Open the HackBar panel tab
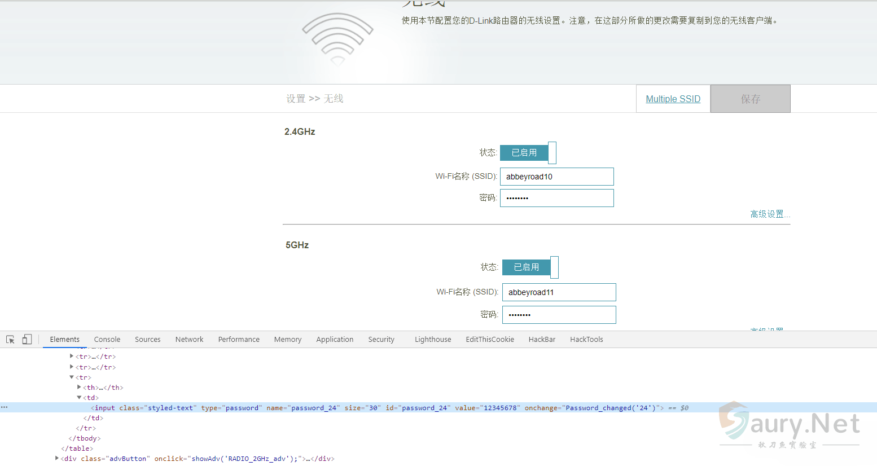Viewport: 877px width, 466px height. click(542, 340)
